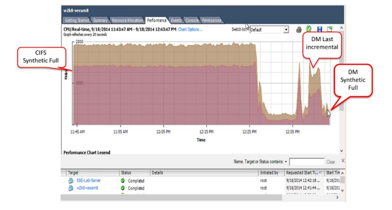This screenshot has height=210, width=392.
Task: Click the Completed status of w2k8-veeam8
Action: point(136,188)
